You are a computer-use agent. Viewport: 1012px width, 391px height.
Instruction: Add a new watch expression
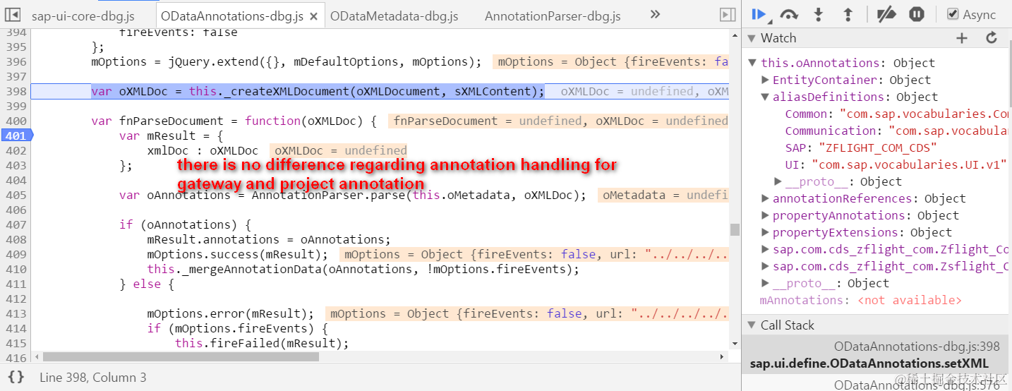click(961, 38)
